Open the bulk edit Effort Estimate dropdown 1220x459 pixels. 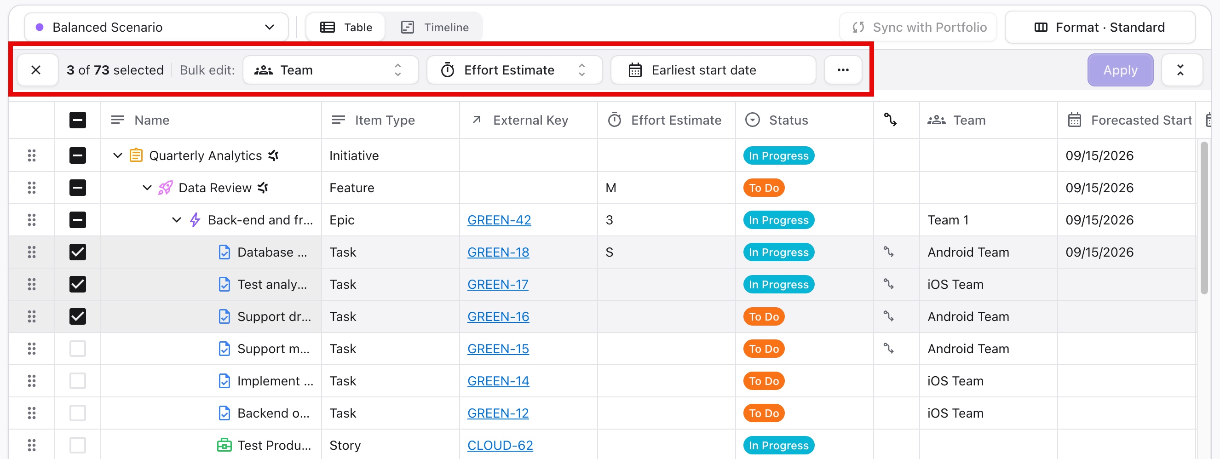click(514, 70)
